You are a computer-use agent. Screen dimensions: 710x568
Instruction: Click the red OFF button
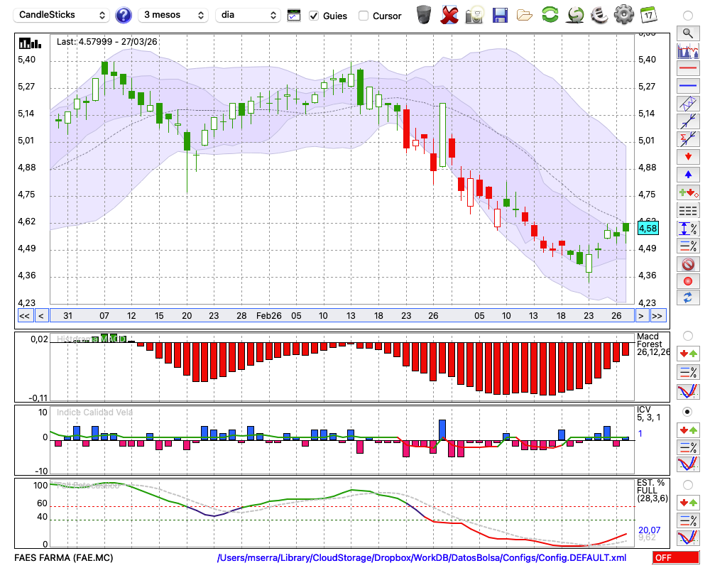[x=676, y=558]
